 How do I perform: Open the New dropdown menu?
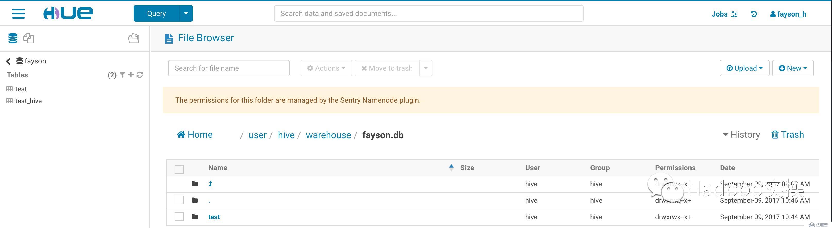tap(793, 68)
